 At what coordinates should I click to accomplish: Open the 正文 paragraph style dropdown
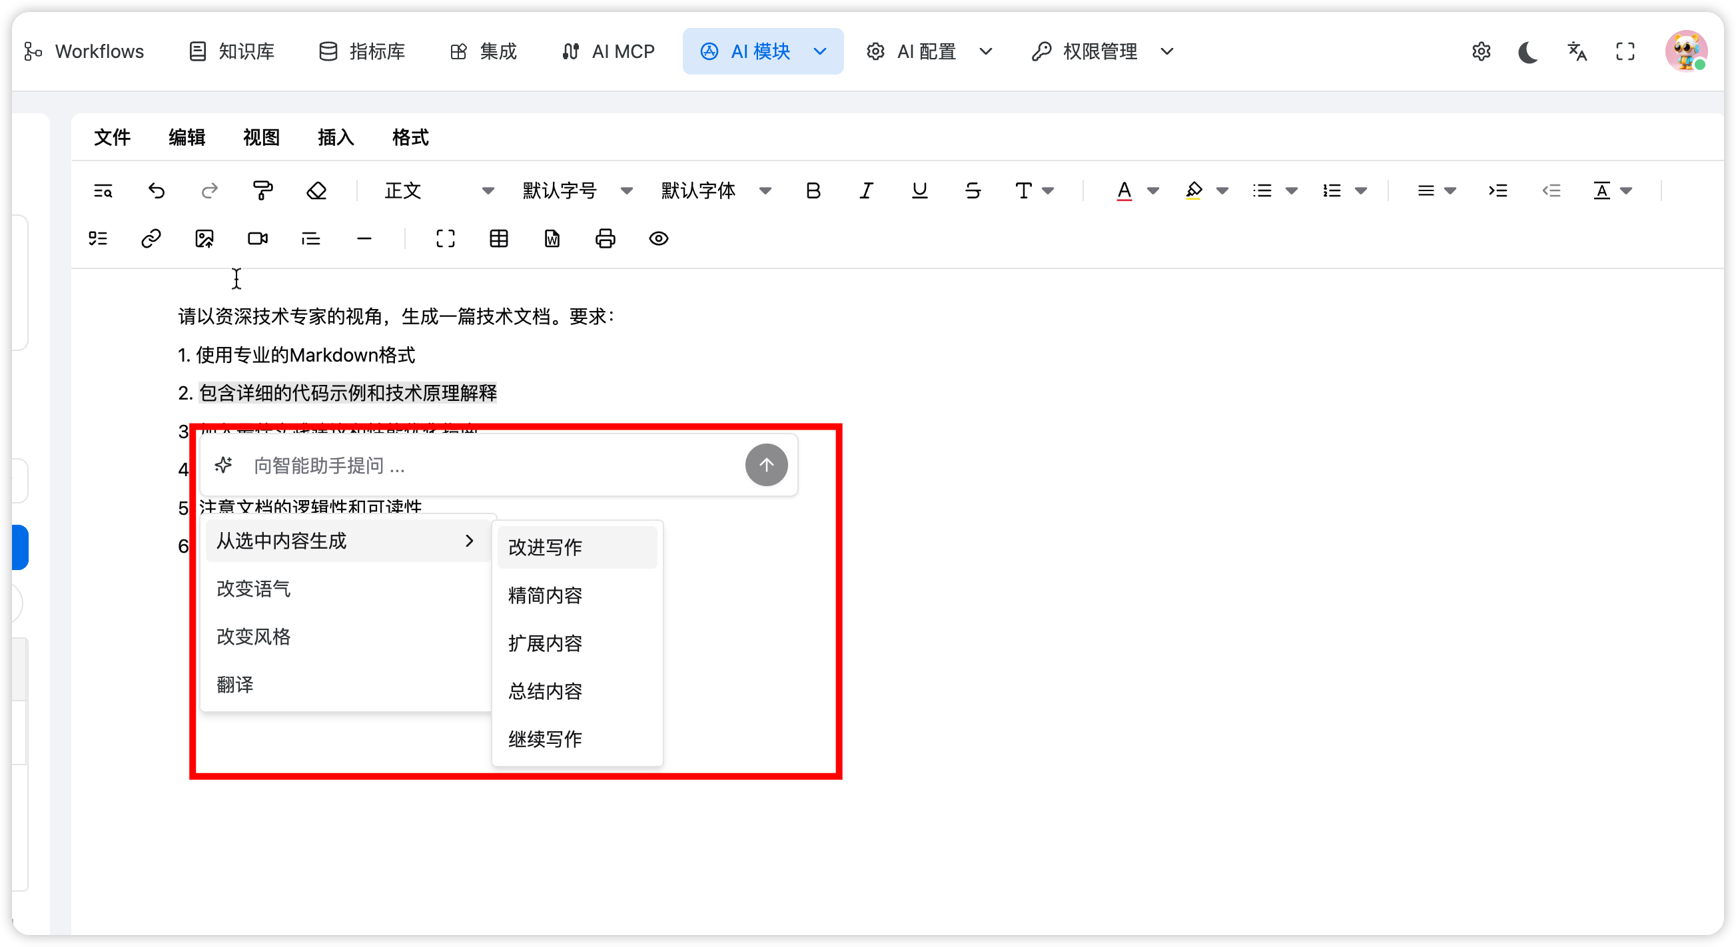439,190
